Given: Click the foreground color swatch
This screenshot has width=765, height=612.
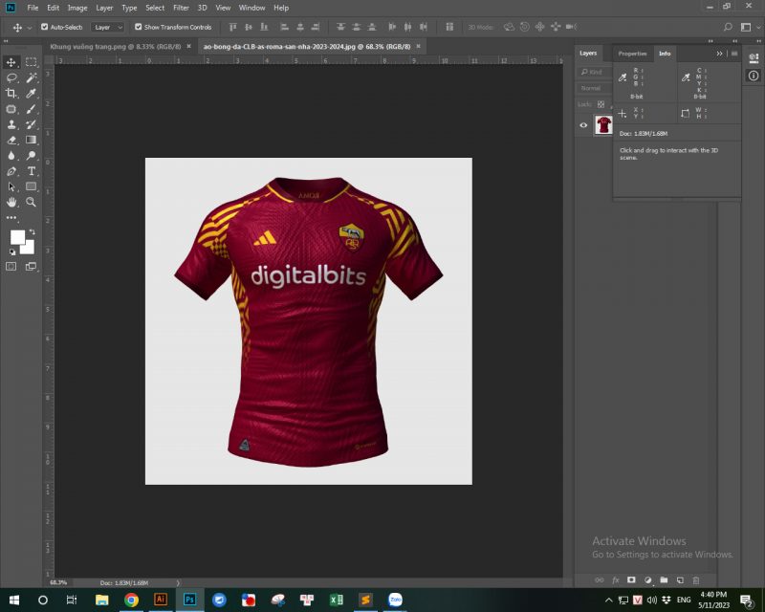Looking at the screenshot, I should point(17,238).
